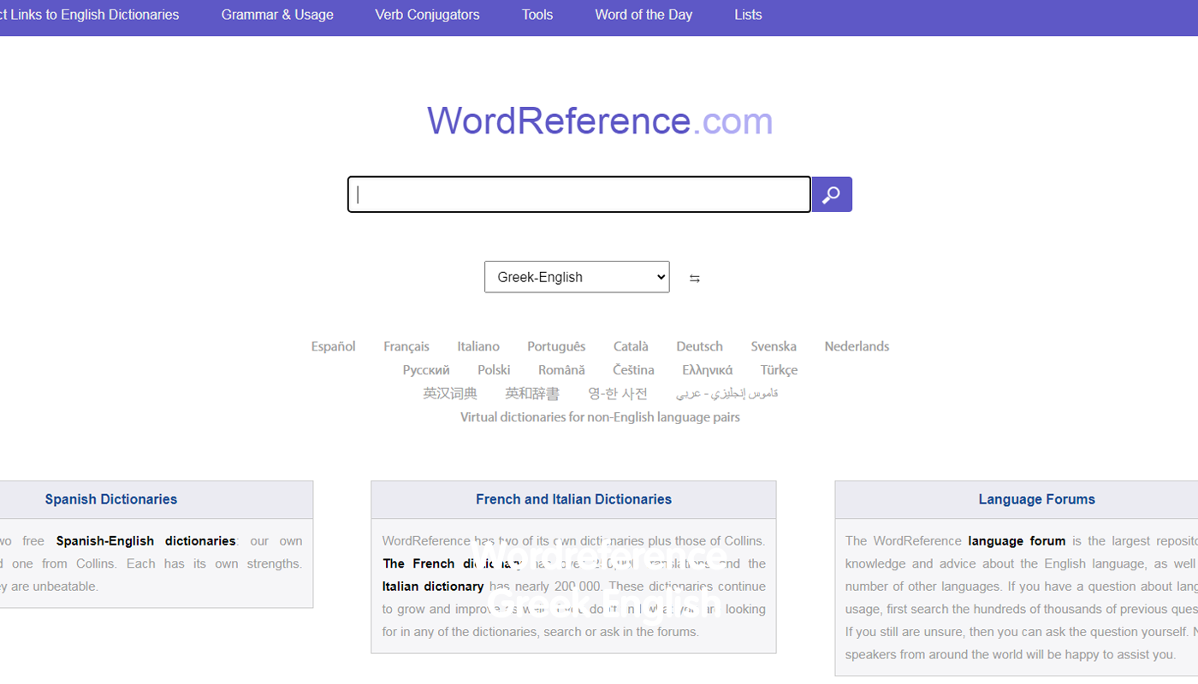
Task: Switch site language to Русский
Action: (x=426, y=370)
